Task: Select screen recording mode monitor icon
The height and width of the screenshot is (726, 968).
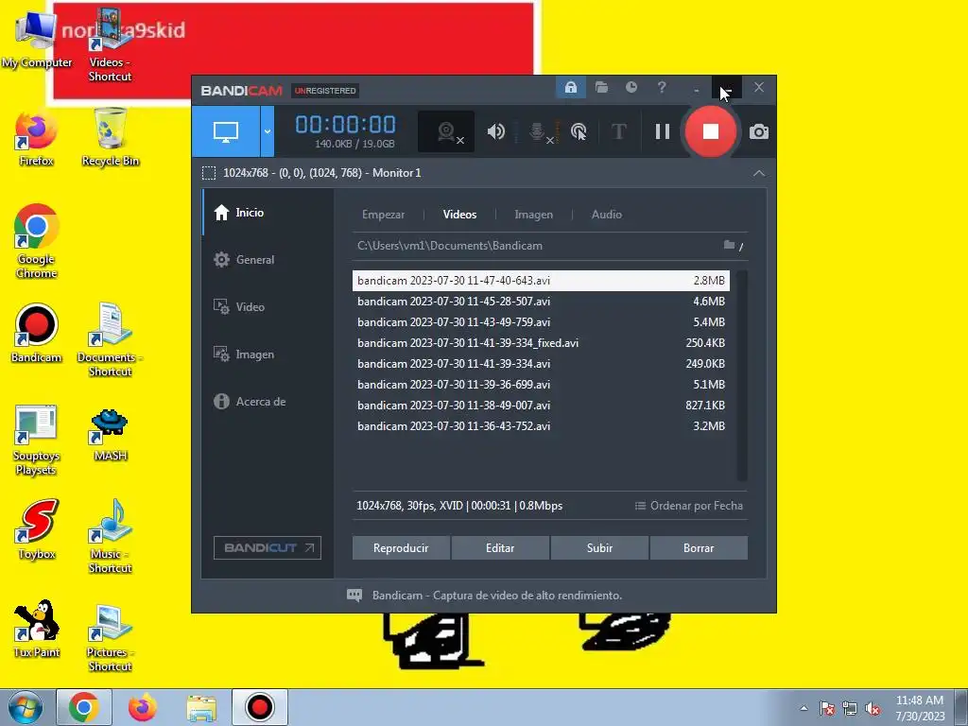Action: (226, 131)
